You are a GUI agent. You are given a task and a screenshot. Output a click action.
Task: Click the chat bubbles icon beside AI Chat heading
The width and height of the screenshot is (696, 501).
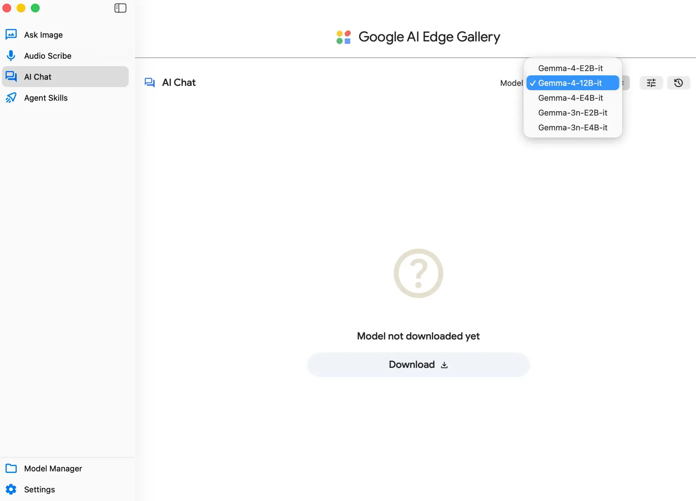(150, 83)
